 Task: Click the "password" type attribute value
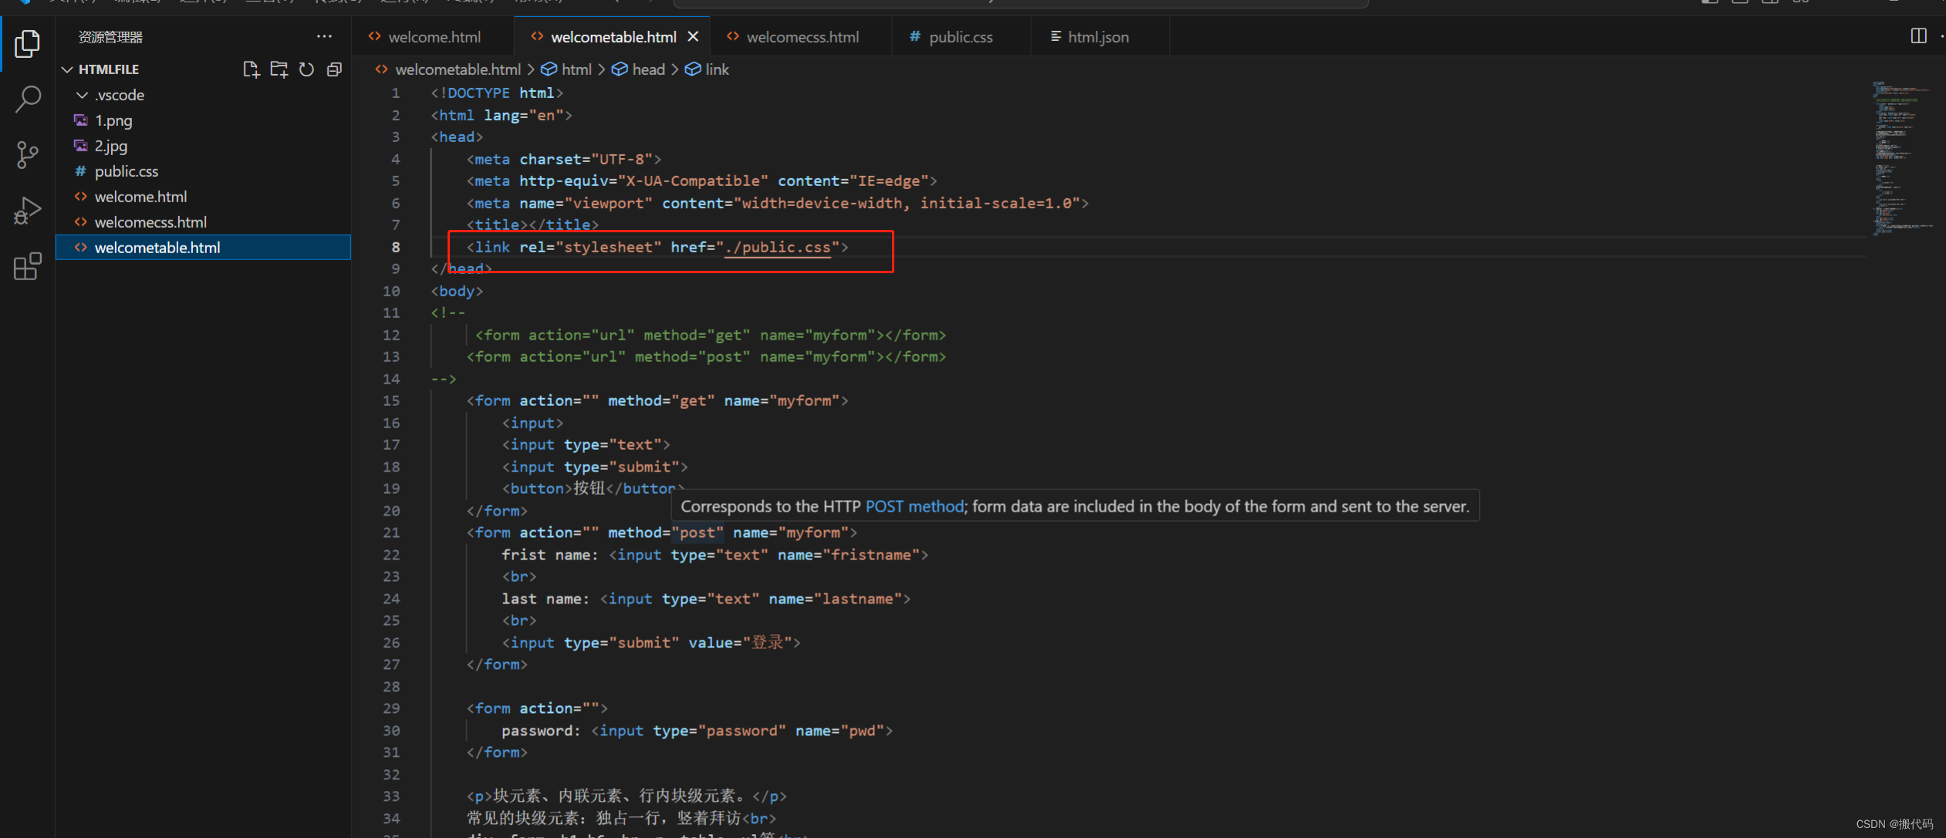742,731
